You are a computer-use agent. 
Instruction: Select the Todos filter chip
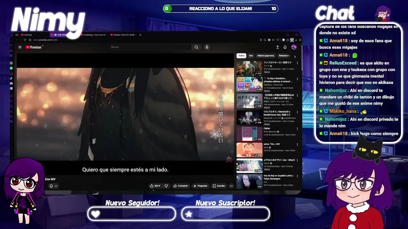point(241,56)
